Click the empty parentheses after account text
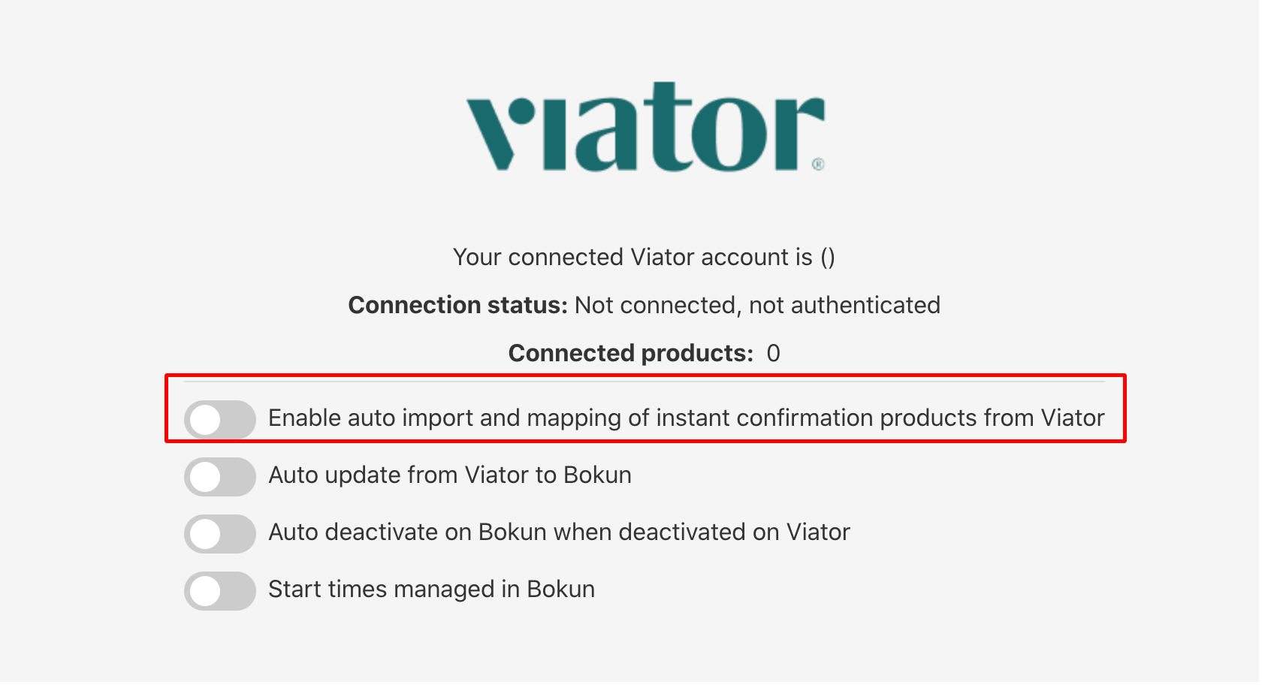1274x697 pixels. tap(828, 257)
